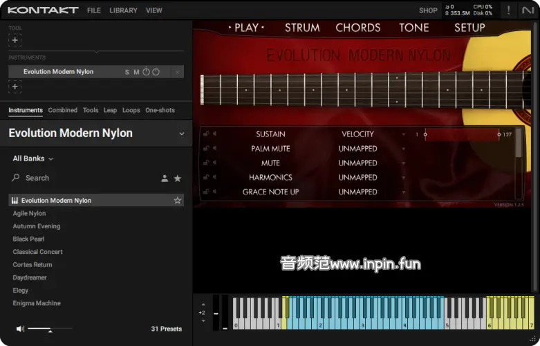Mute the Evolution Modern Nylon instrument
The image size is (540, 346).
(136, 72)
